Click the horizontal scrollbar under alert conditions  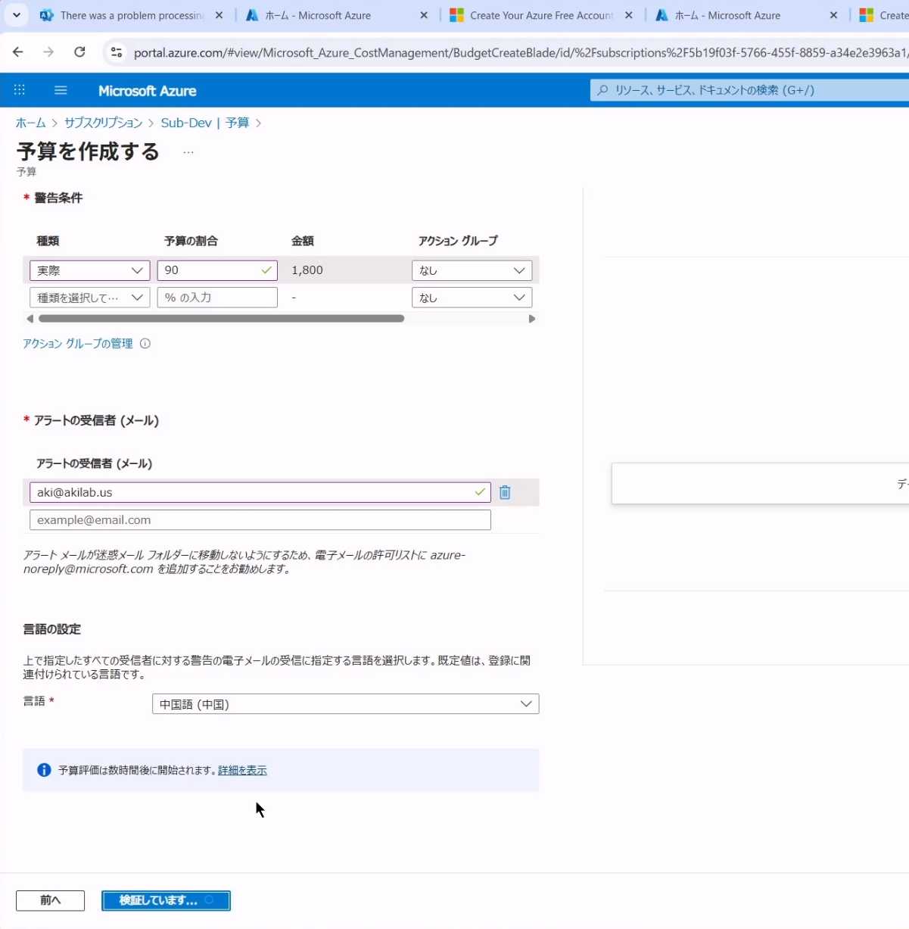click(x=221, y=319)
